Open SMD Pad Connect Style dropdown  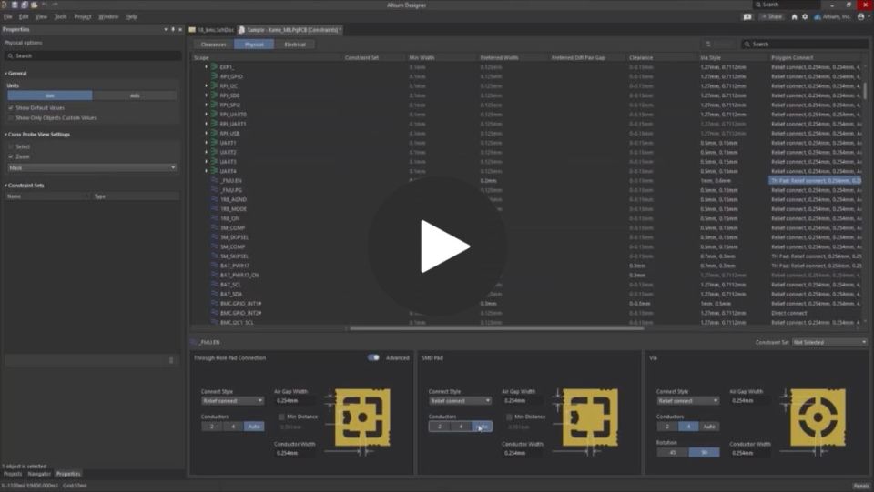(460, 401)
